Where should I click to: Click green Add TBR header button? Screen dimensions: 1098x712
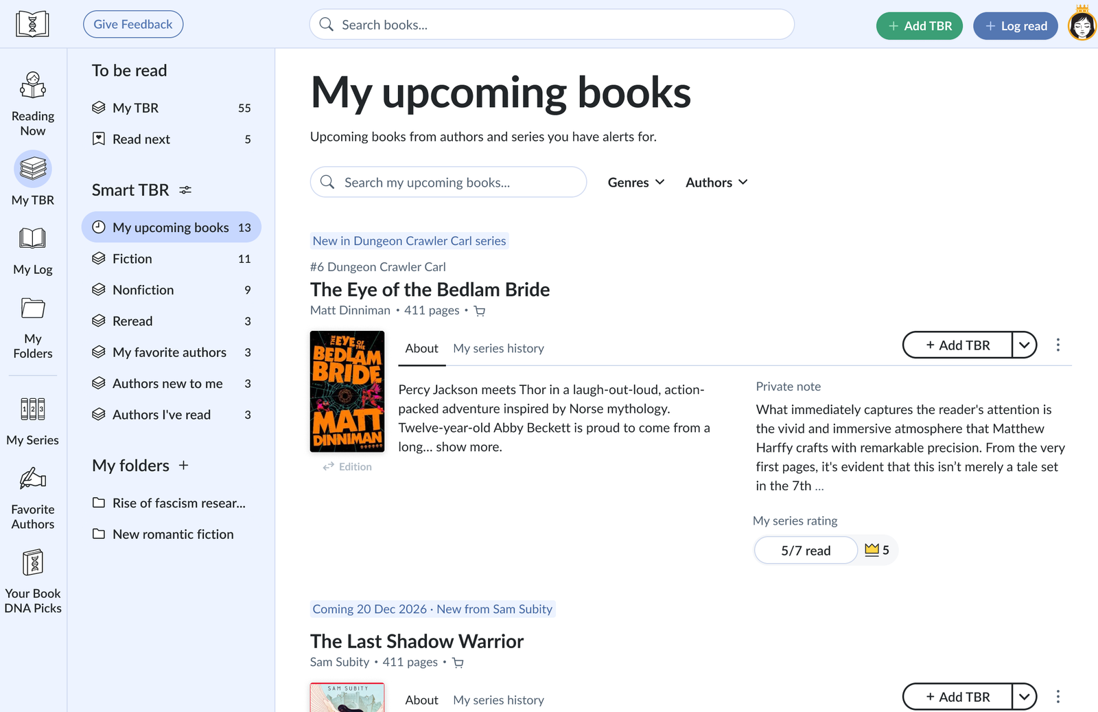(920, 26)
